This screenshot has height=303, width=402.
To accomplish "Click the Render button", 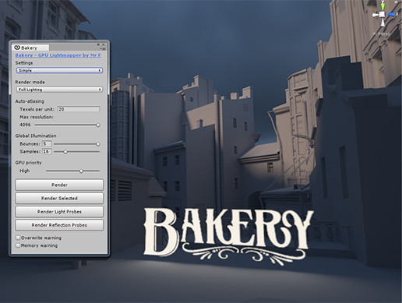I will point(59,185).
